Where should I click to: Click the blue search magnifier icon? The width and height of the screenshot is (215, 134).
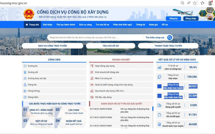pos(169,37)
